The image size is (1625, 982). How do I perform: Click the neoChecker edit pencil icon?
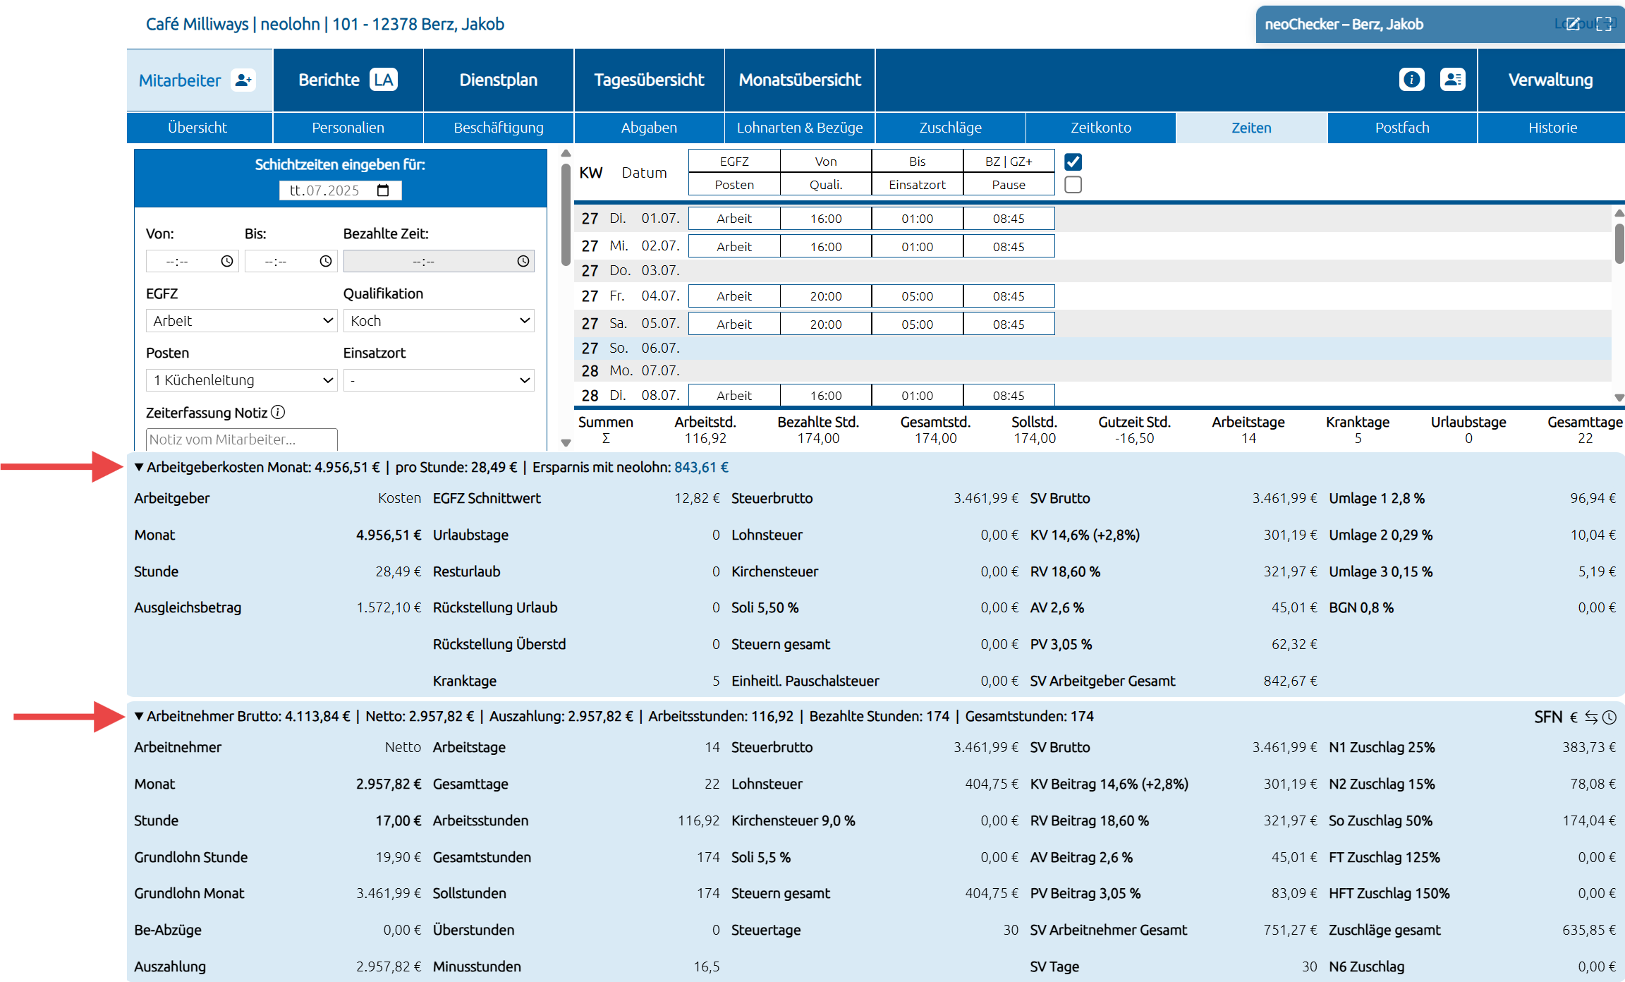click(1573, 24)
